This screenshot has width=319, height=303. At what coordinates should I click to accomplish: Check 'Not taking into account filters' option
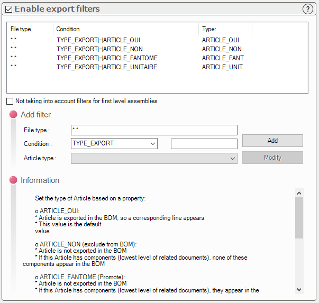click(x=10, y=101)
